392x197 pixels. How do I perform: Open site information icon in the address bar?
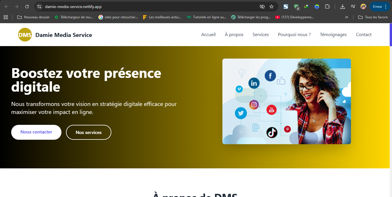click(39, 7)
